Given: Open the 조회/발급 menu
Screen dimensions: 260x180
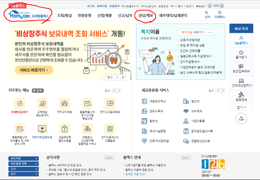Looking at the screenshot, I should pos(64,16).
